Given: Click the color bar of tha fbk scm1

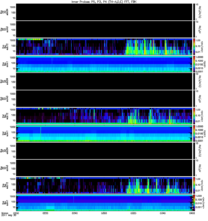Looking at the screenshot, I should [x=194, y=64].
